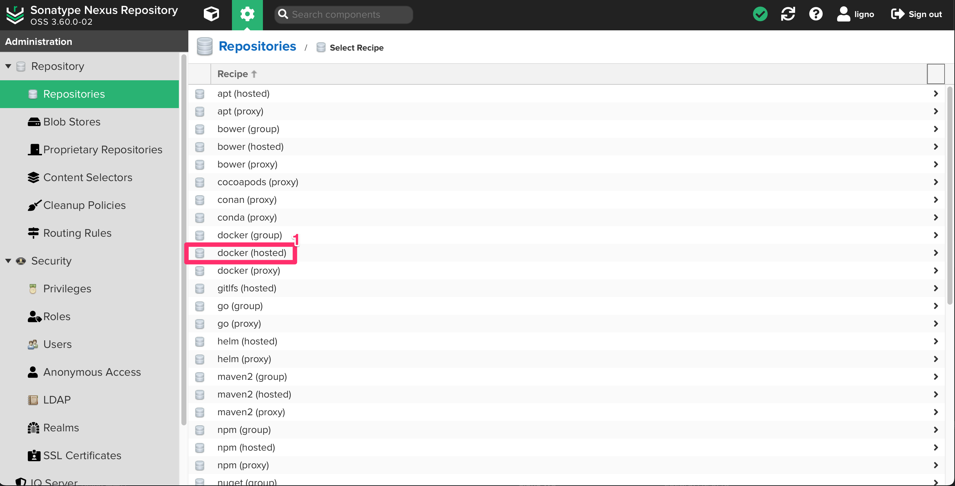Viewport: 955px width, 486px height.
Task: Select the docker (hosted) recipe
Action: tap(252, 252)
